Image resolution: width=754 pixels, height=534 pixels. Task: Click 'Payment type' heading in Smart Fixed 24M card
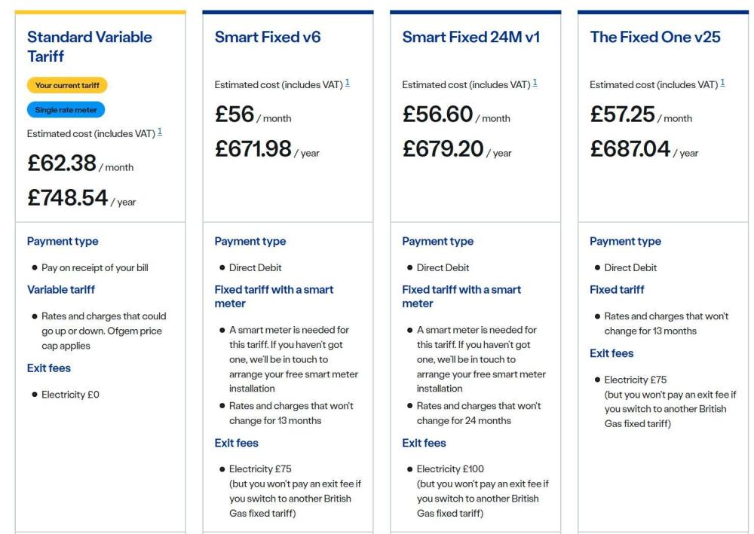437,241
